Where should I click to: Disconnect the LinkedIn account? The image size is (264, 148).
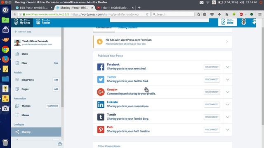click(212, 104)
